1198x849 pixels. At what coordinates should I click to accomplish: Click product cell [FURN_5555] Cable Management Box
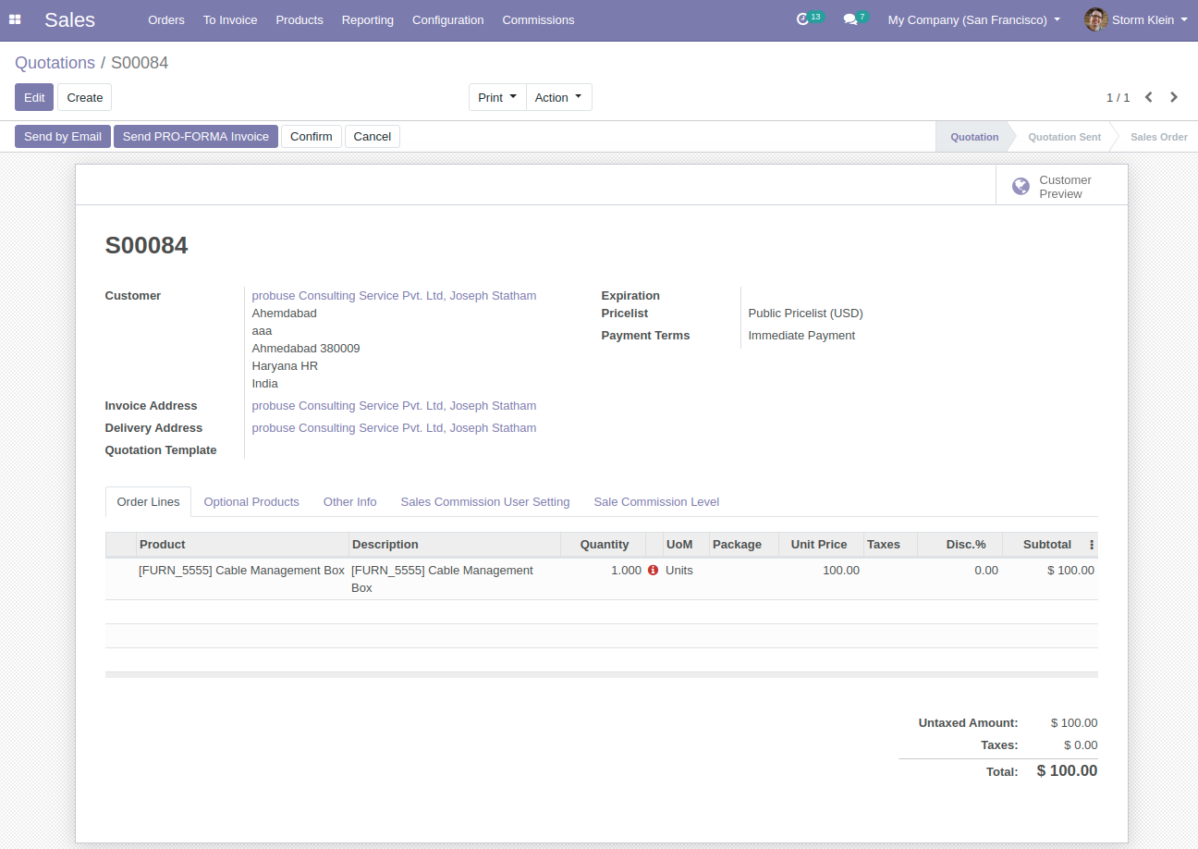click(x=241, y=571)
